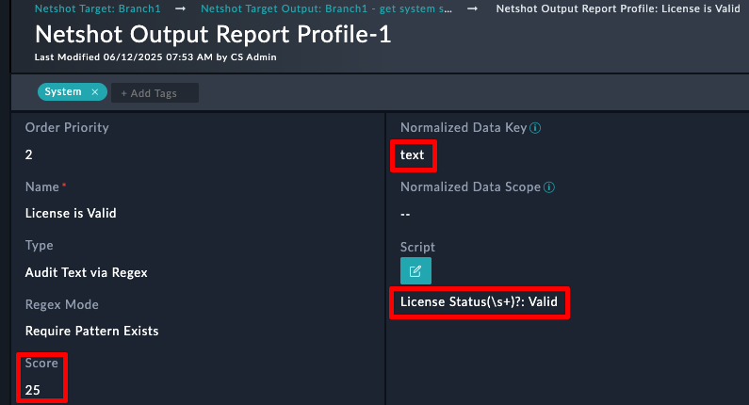Image resolution: width=749 pixels, height=405 pixels.
Task: Click the Netshot Output Report Profile-1 title
Action: [x=213, y=35]
